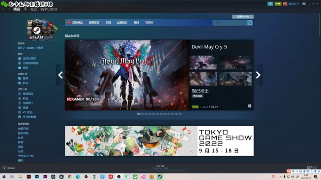Image resolution: width=321 pixels, height=180 pixels.
Task: Open the 社区 (Community) tab
Action: pyautogui.click(x=34, y=9)
